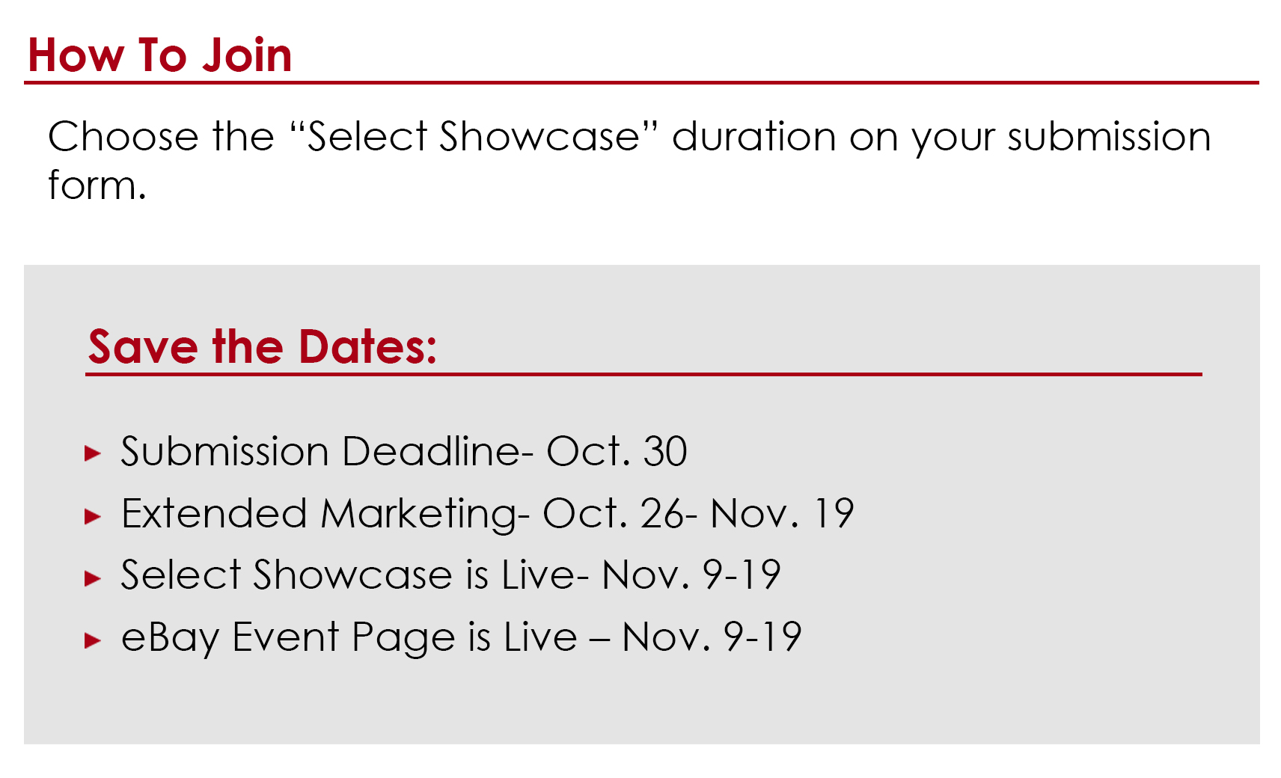
Task: Click the red bullet arrow beside Submission Deadline
Action: (x=93, y=453)
